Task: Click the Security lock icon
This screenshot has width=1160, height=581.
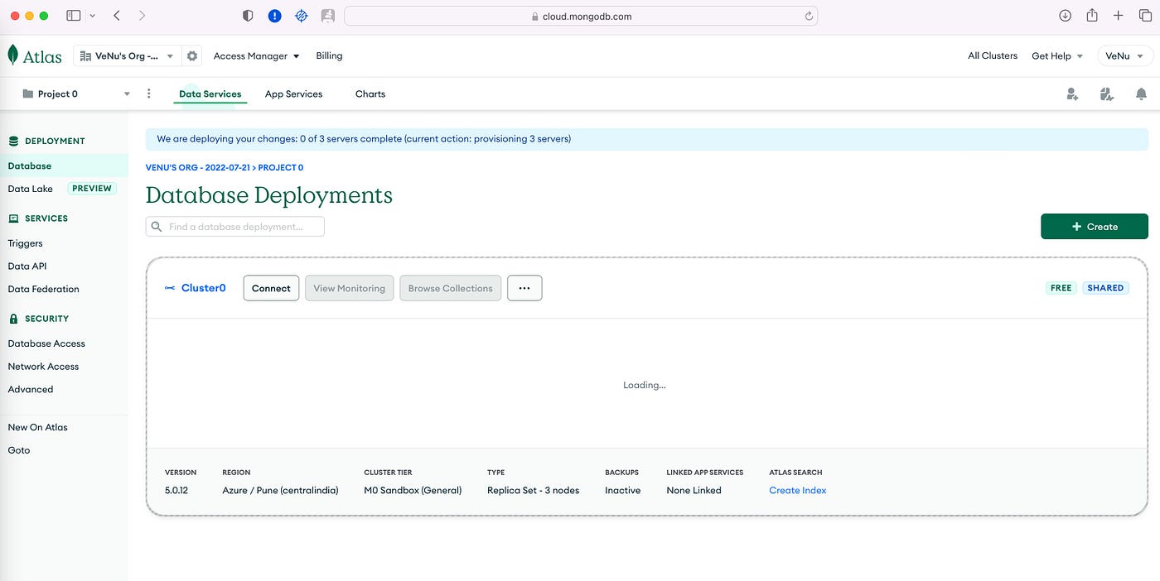Action: (x=13, y=319)
